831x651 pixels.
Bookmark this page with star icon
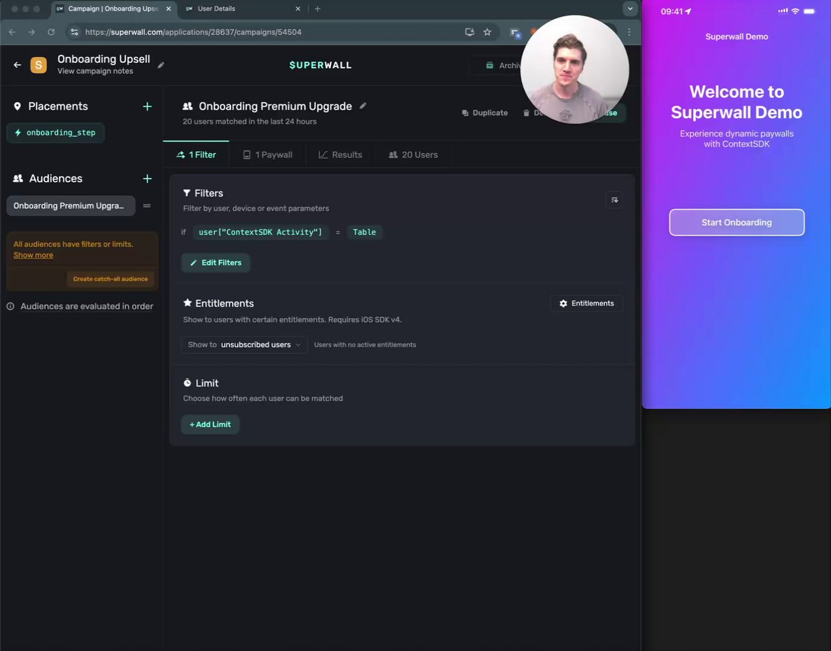point(488,32)
